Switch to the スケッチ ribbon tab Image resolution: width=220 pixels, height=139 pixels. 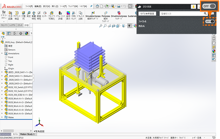pos(20,25)
